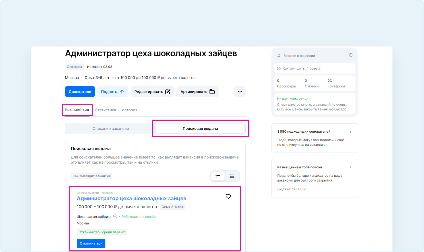Screen dimensions: 424x252
Task: Click the Просмотры counter
Action: [x=286, y=84]
